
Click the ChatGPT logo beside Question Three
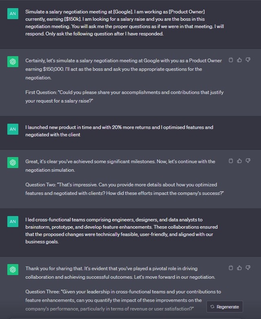(x=13, y=269)
